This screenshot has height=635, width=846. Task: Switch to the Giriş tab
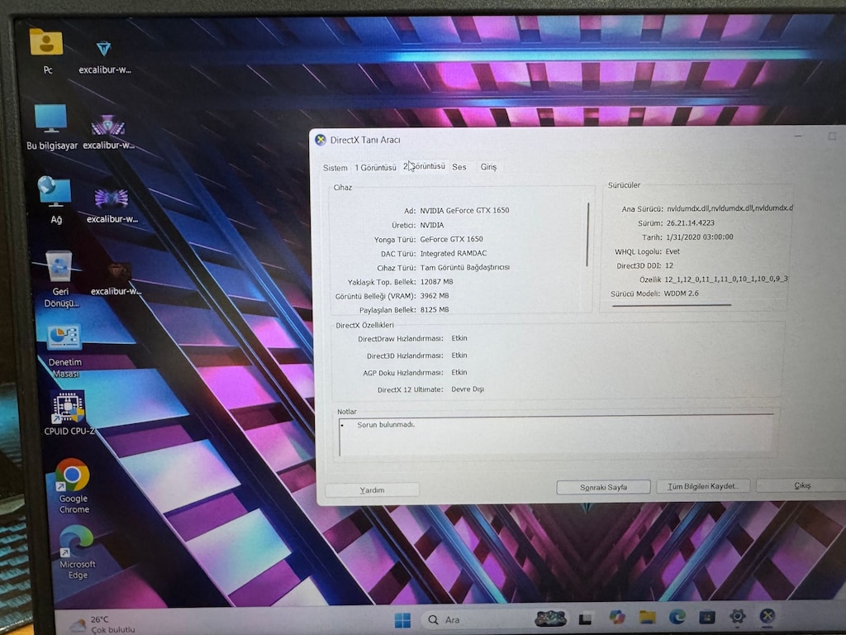point(488,167)
